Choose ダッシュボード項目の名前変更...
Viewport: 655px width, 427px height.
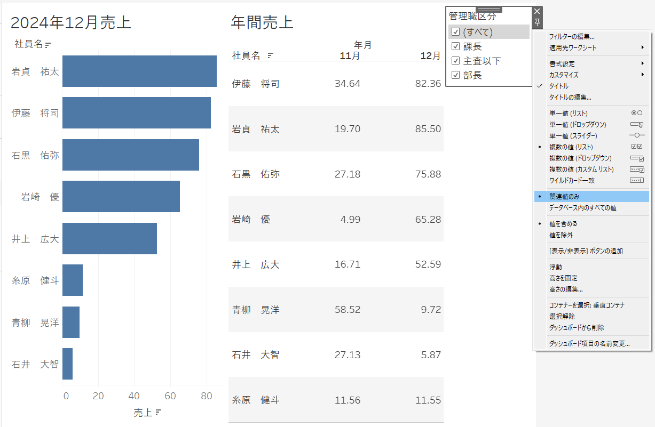coord(591,344)
